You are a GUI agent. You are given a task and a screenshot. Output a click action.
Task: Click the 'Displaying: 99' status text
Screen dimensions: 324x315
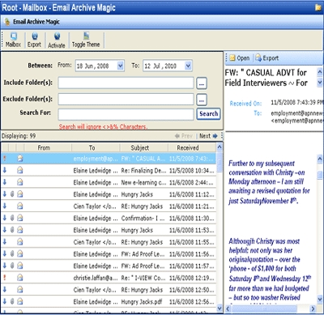click(19, 136)
